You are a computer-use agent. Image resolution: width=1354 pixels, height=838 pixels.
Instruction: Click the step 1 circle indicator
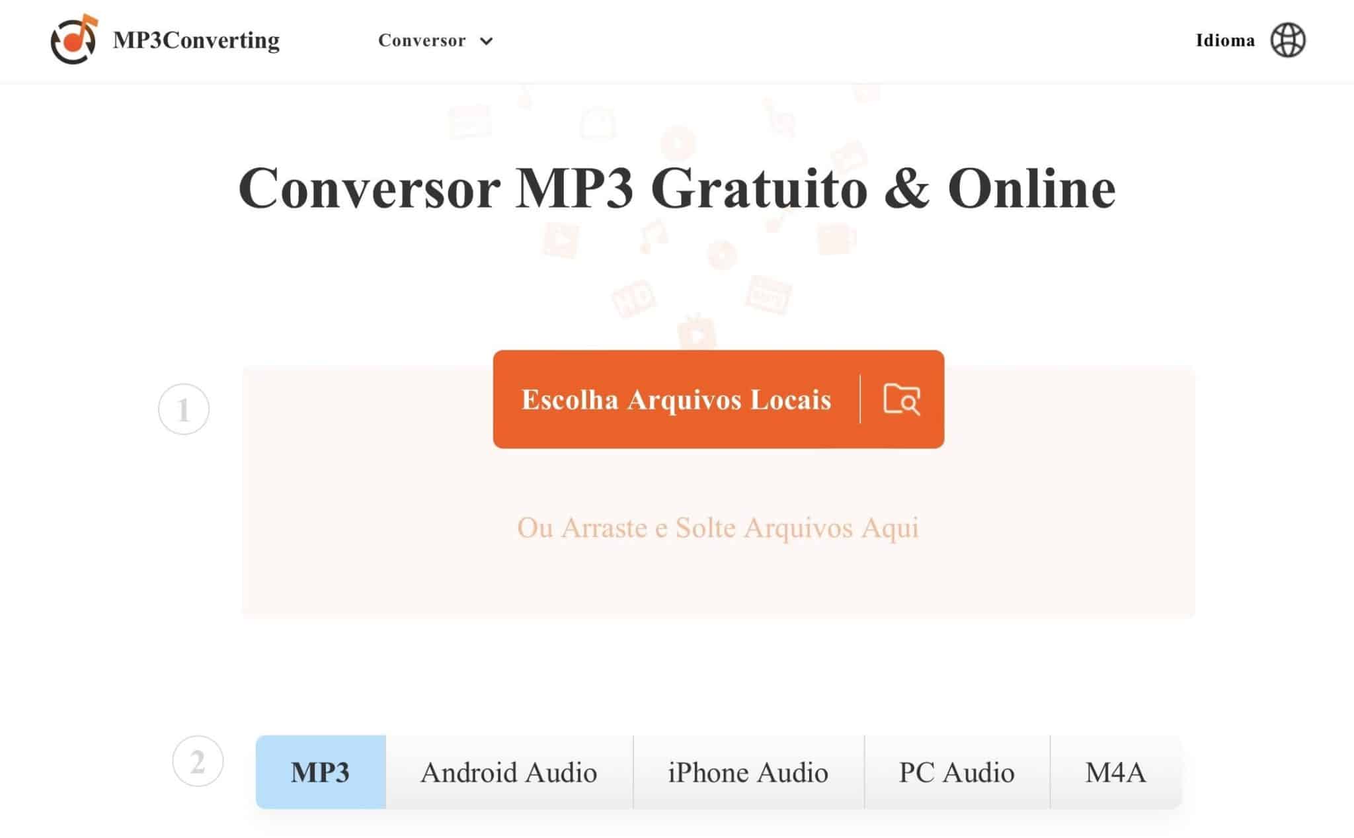point(184,408)
